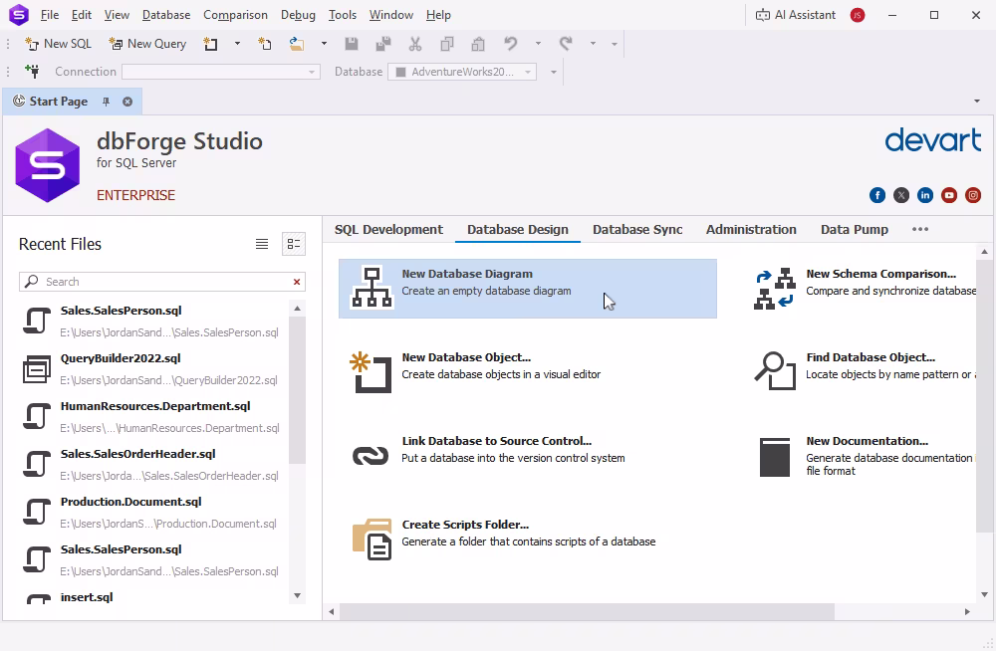Open Devart X (Twitter) icon
Image resolution: width=996 pixels, height=651 pixels.
pyautogui.click(x=901, y=196)
